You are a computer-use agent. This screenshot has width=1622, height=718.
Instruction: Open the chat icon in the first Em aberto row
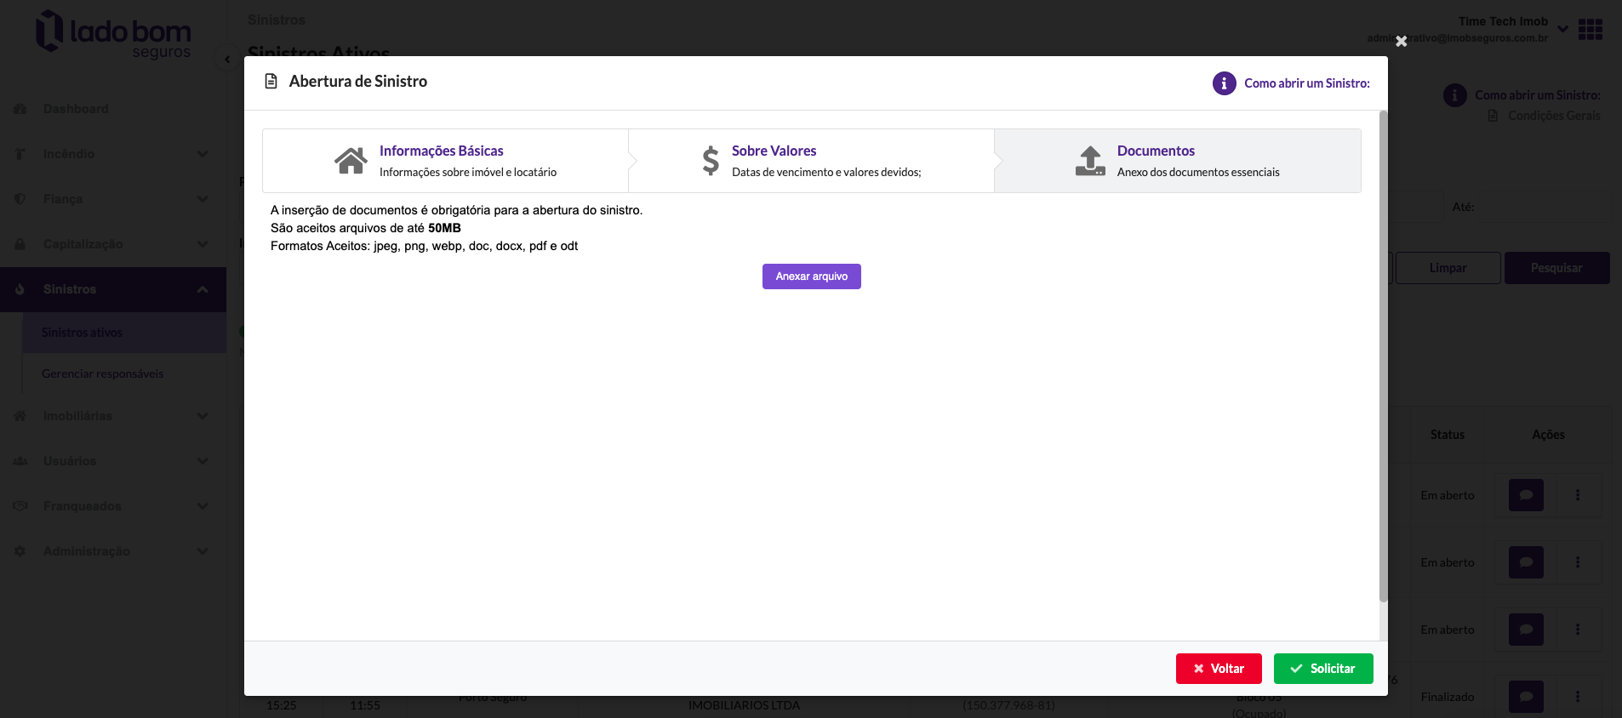click(1526, 495)
